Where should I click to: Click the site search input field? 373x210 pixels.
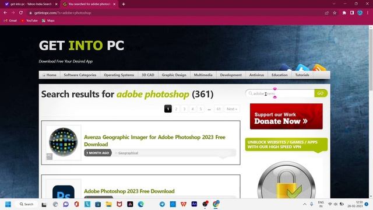pos(280,93)
